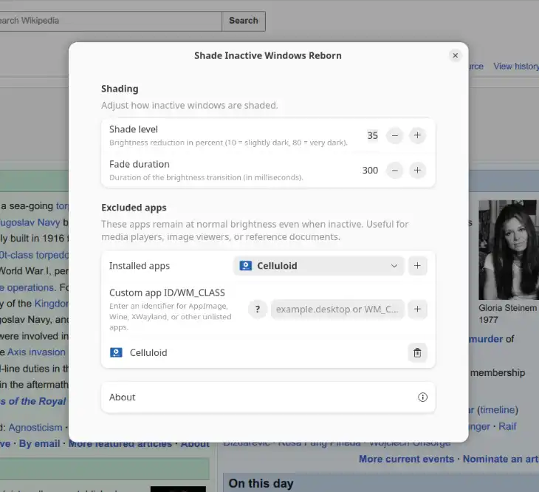The image size is (539, 492).
Task: Open View history link in Wikipedia
Action: point(516,66)
